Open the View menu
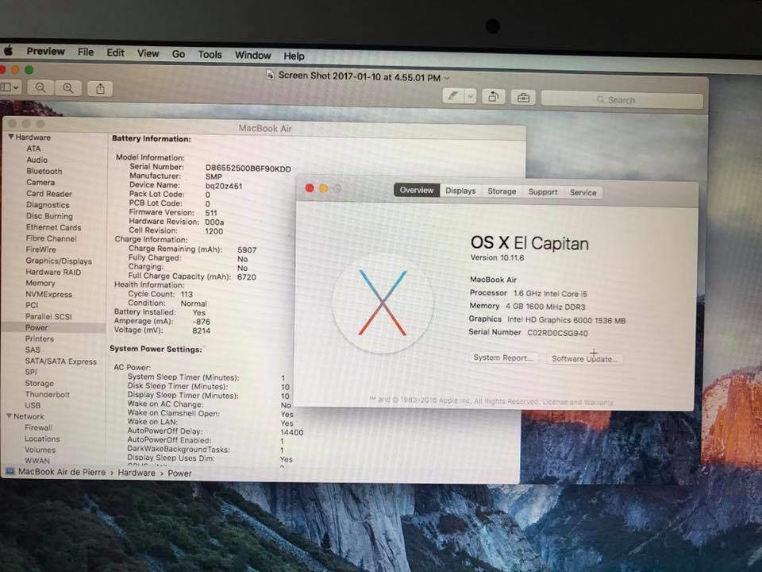The height and width of the screenshot is (572, 762). [148, 53]
